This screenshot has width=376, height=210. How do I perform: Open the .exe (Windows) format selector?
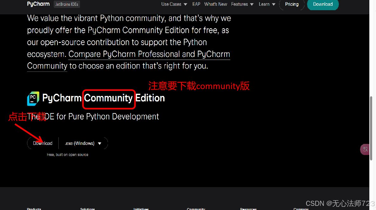point(83,143)
